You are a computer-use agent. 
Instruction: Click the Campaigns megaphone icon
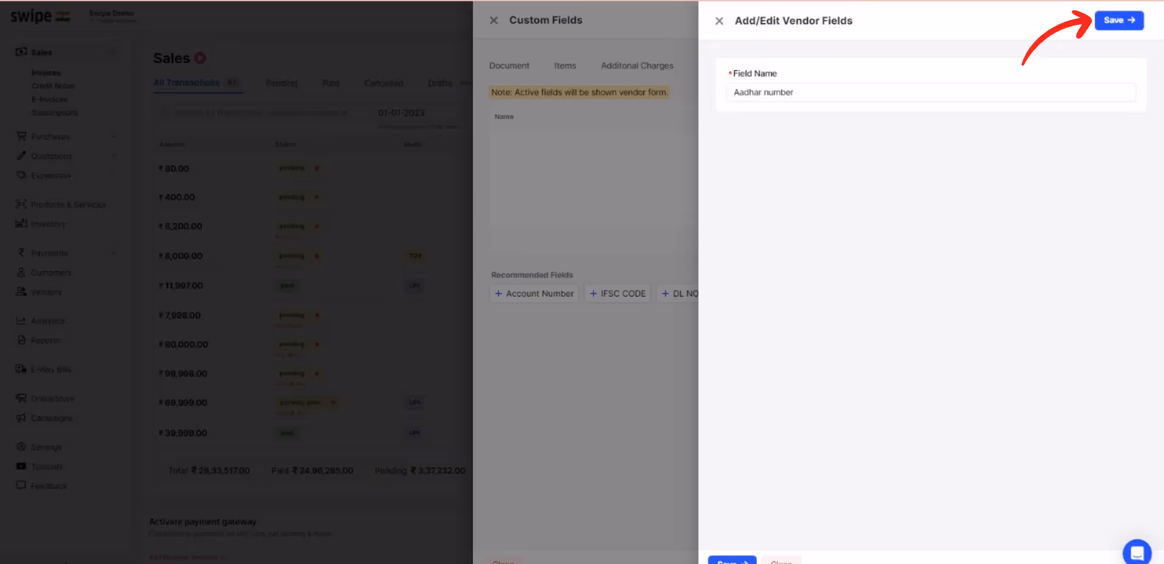[x=21, y=418]
